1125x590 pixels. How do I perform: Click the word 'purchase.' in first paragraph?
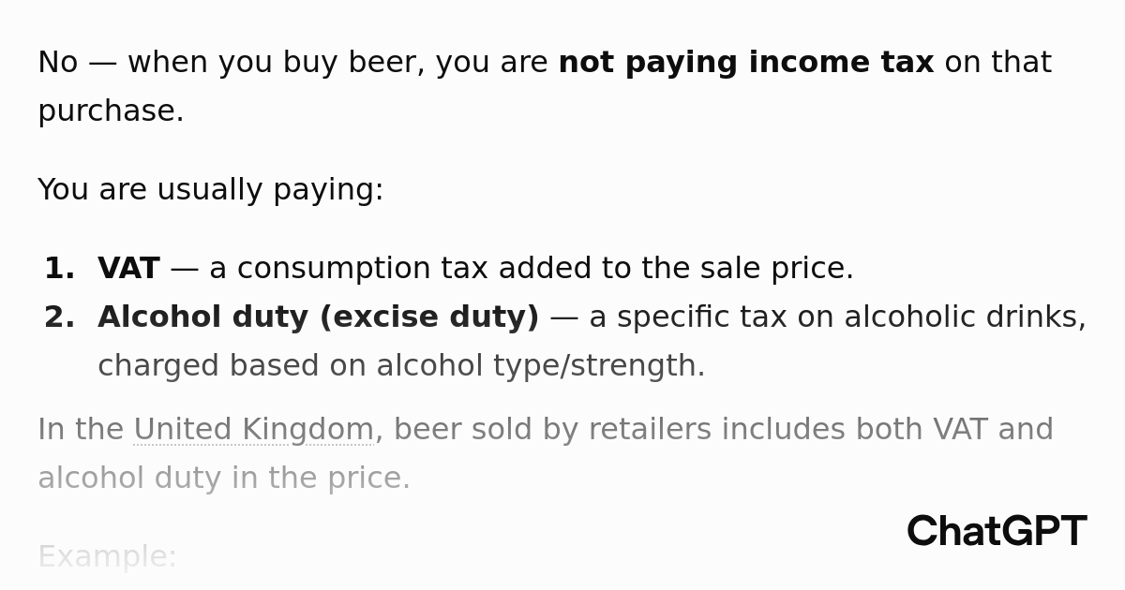(111, 111)
